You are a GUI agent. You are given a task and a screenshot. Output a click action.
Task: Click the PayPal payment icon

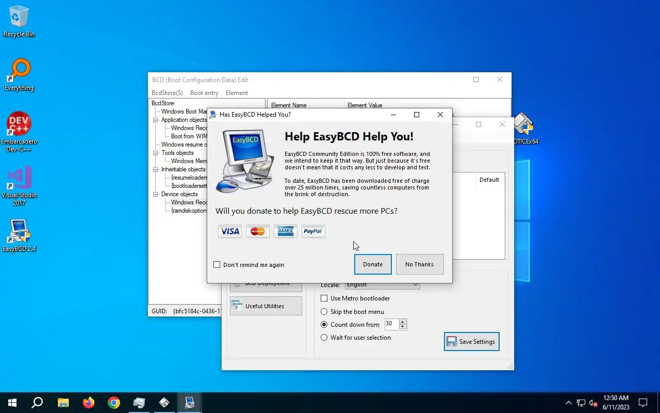pyautogui.click(x=313, y=231)
